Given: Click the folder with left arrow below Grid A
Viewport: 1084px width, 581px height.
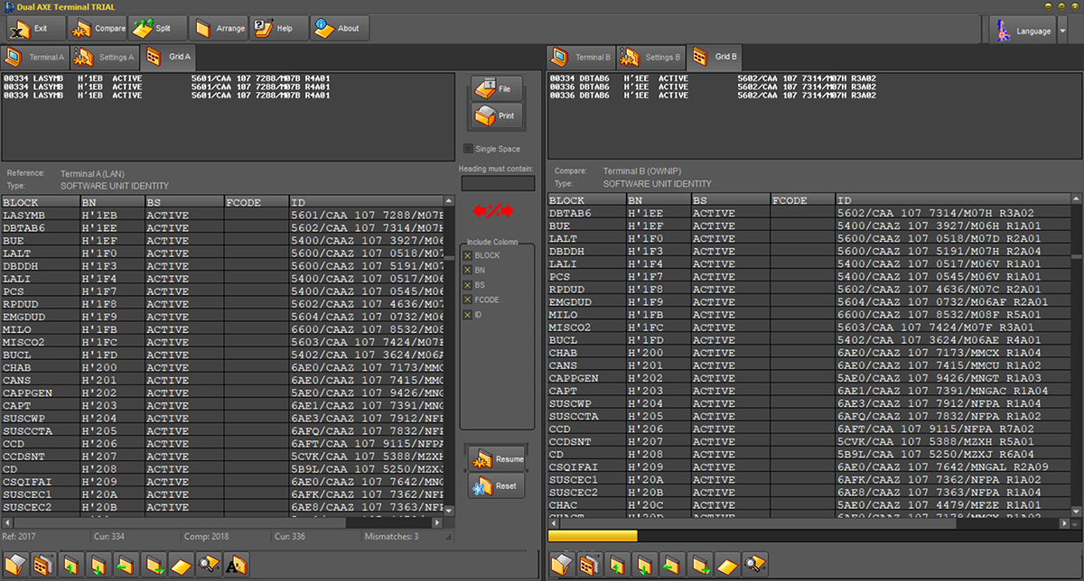Looking at the screenshot, I should [126, 566].
